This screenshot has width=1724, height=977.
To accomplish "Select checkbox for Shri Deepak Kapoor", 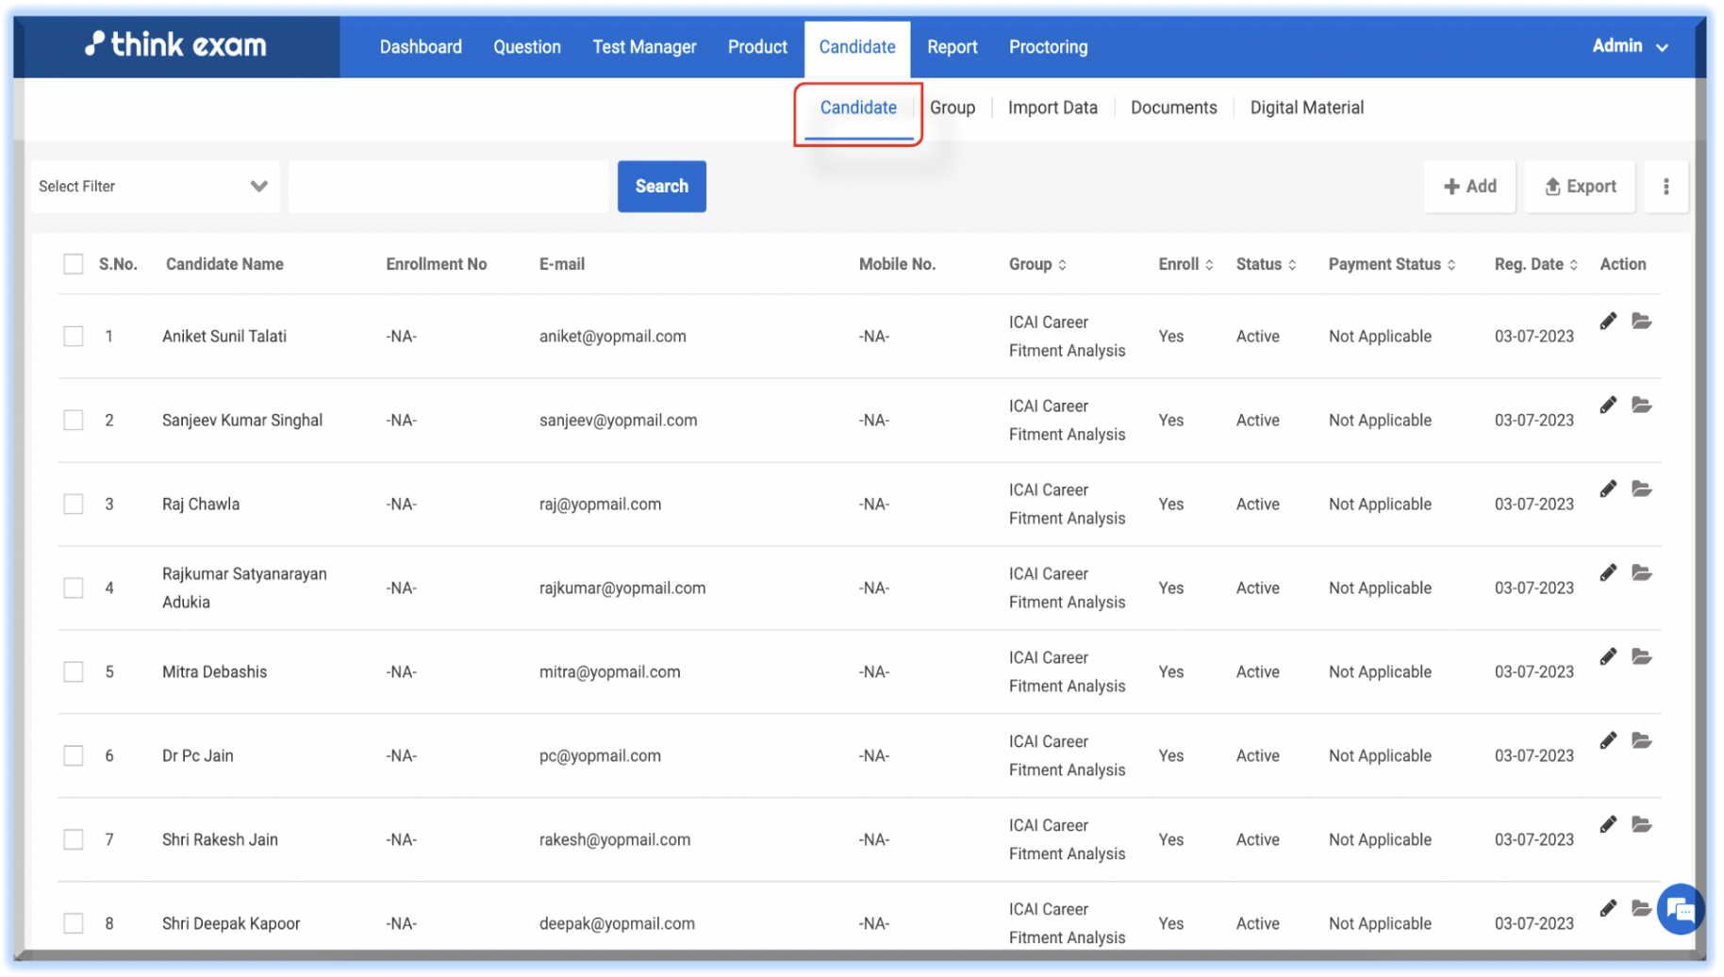I will tap(74, 924).
